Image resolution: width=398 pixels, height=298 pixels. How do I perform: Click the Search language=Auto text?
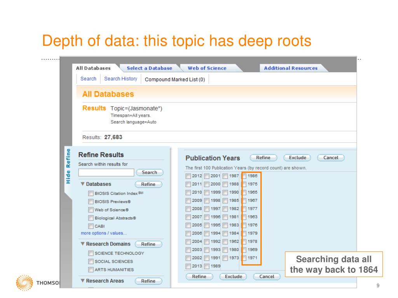click(x=134, y=122)
